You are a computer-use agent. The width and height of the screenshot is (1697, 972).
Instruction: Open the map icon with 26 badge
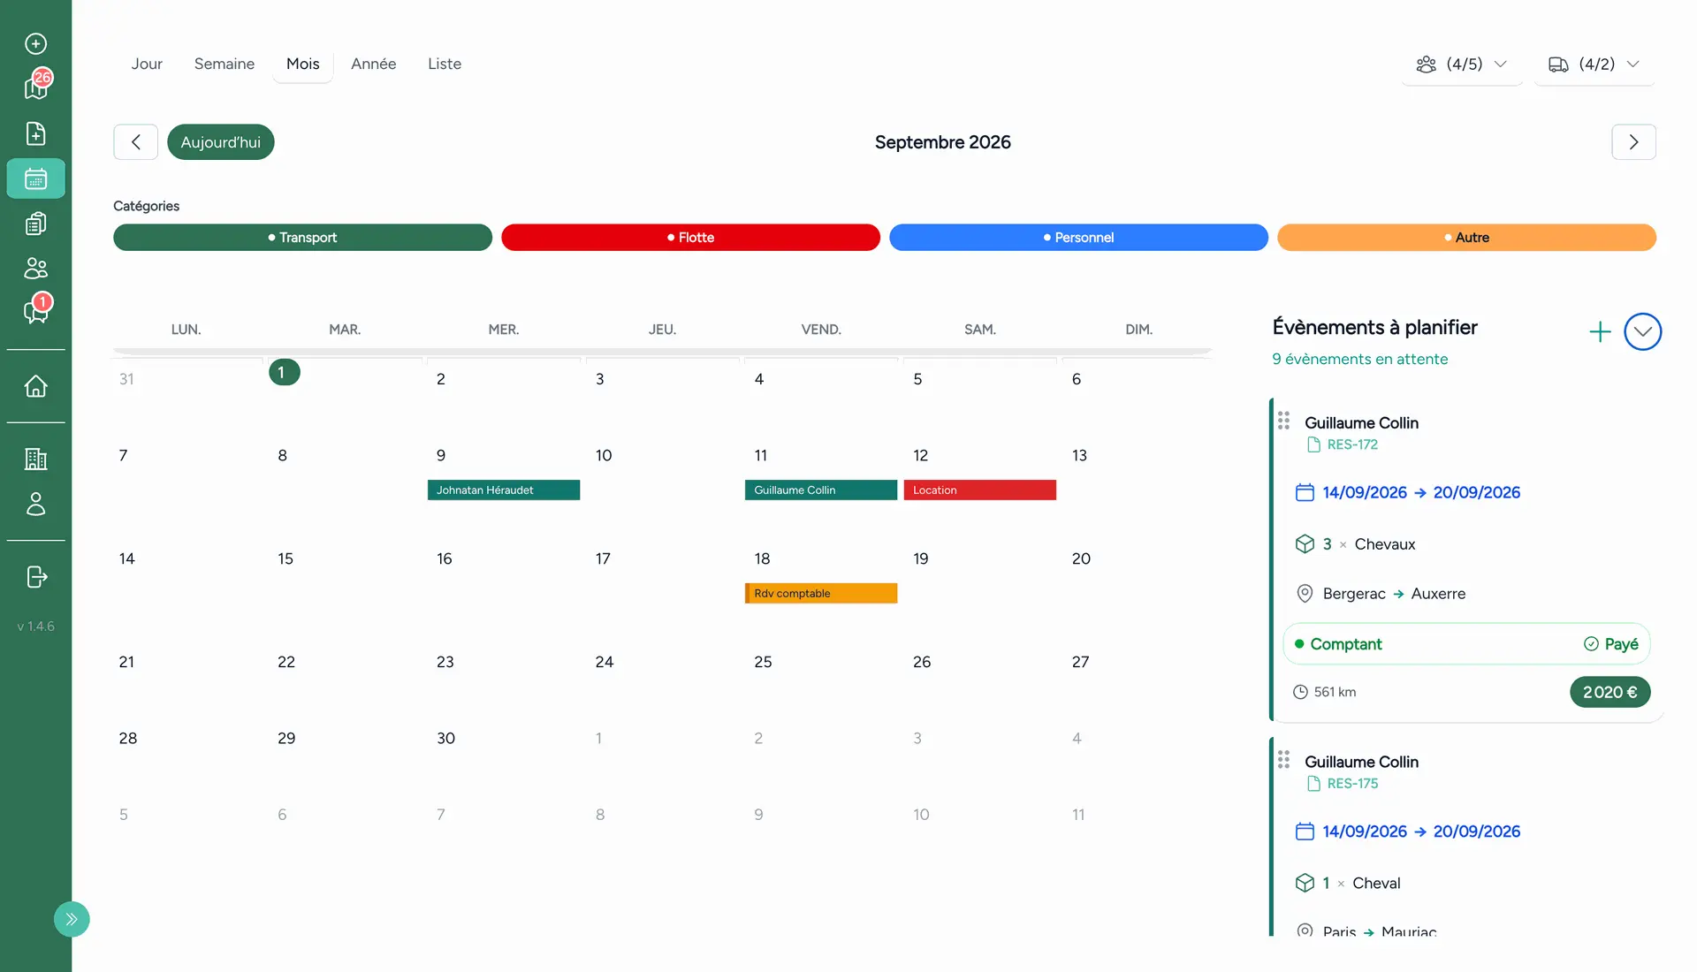pos(35,87)
